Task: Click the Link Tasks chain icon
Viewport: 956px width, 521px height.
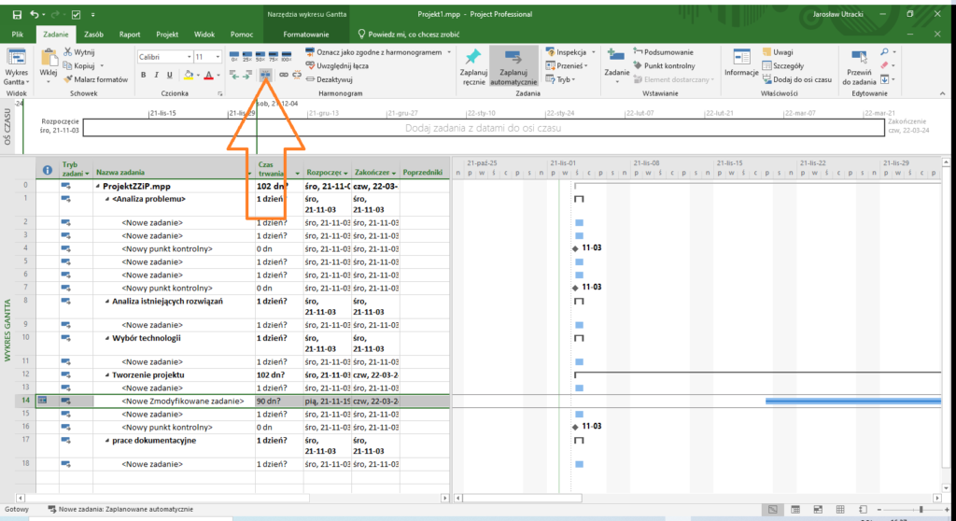Action: pyautogui.click(x=284, y=74)
